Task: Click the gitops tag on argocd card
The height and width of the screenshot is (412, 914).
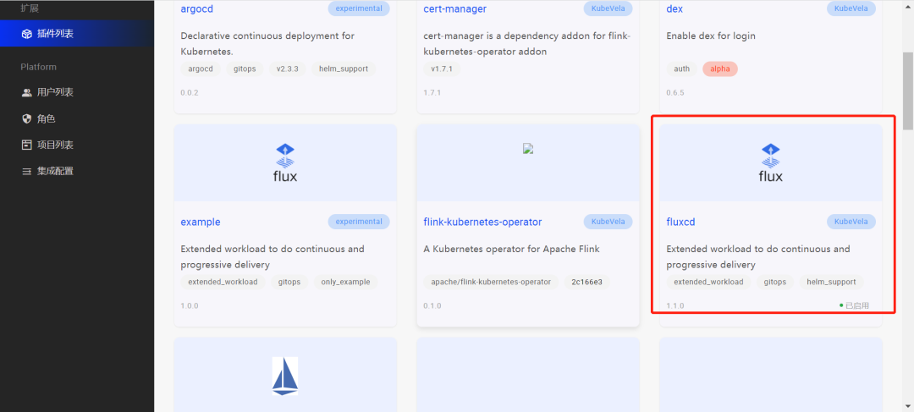Action: click(x=245, y=69)
